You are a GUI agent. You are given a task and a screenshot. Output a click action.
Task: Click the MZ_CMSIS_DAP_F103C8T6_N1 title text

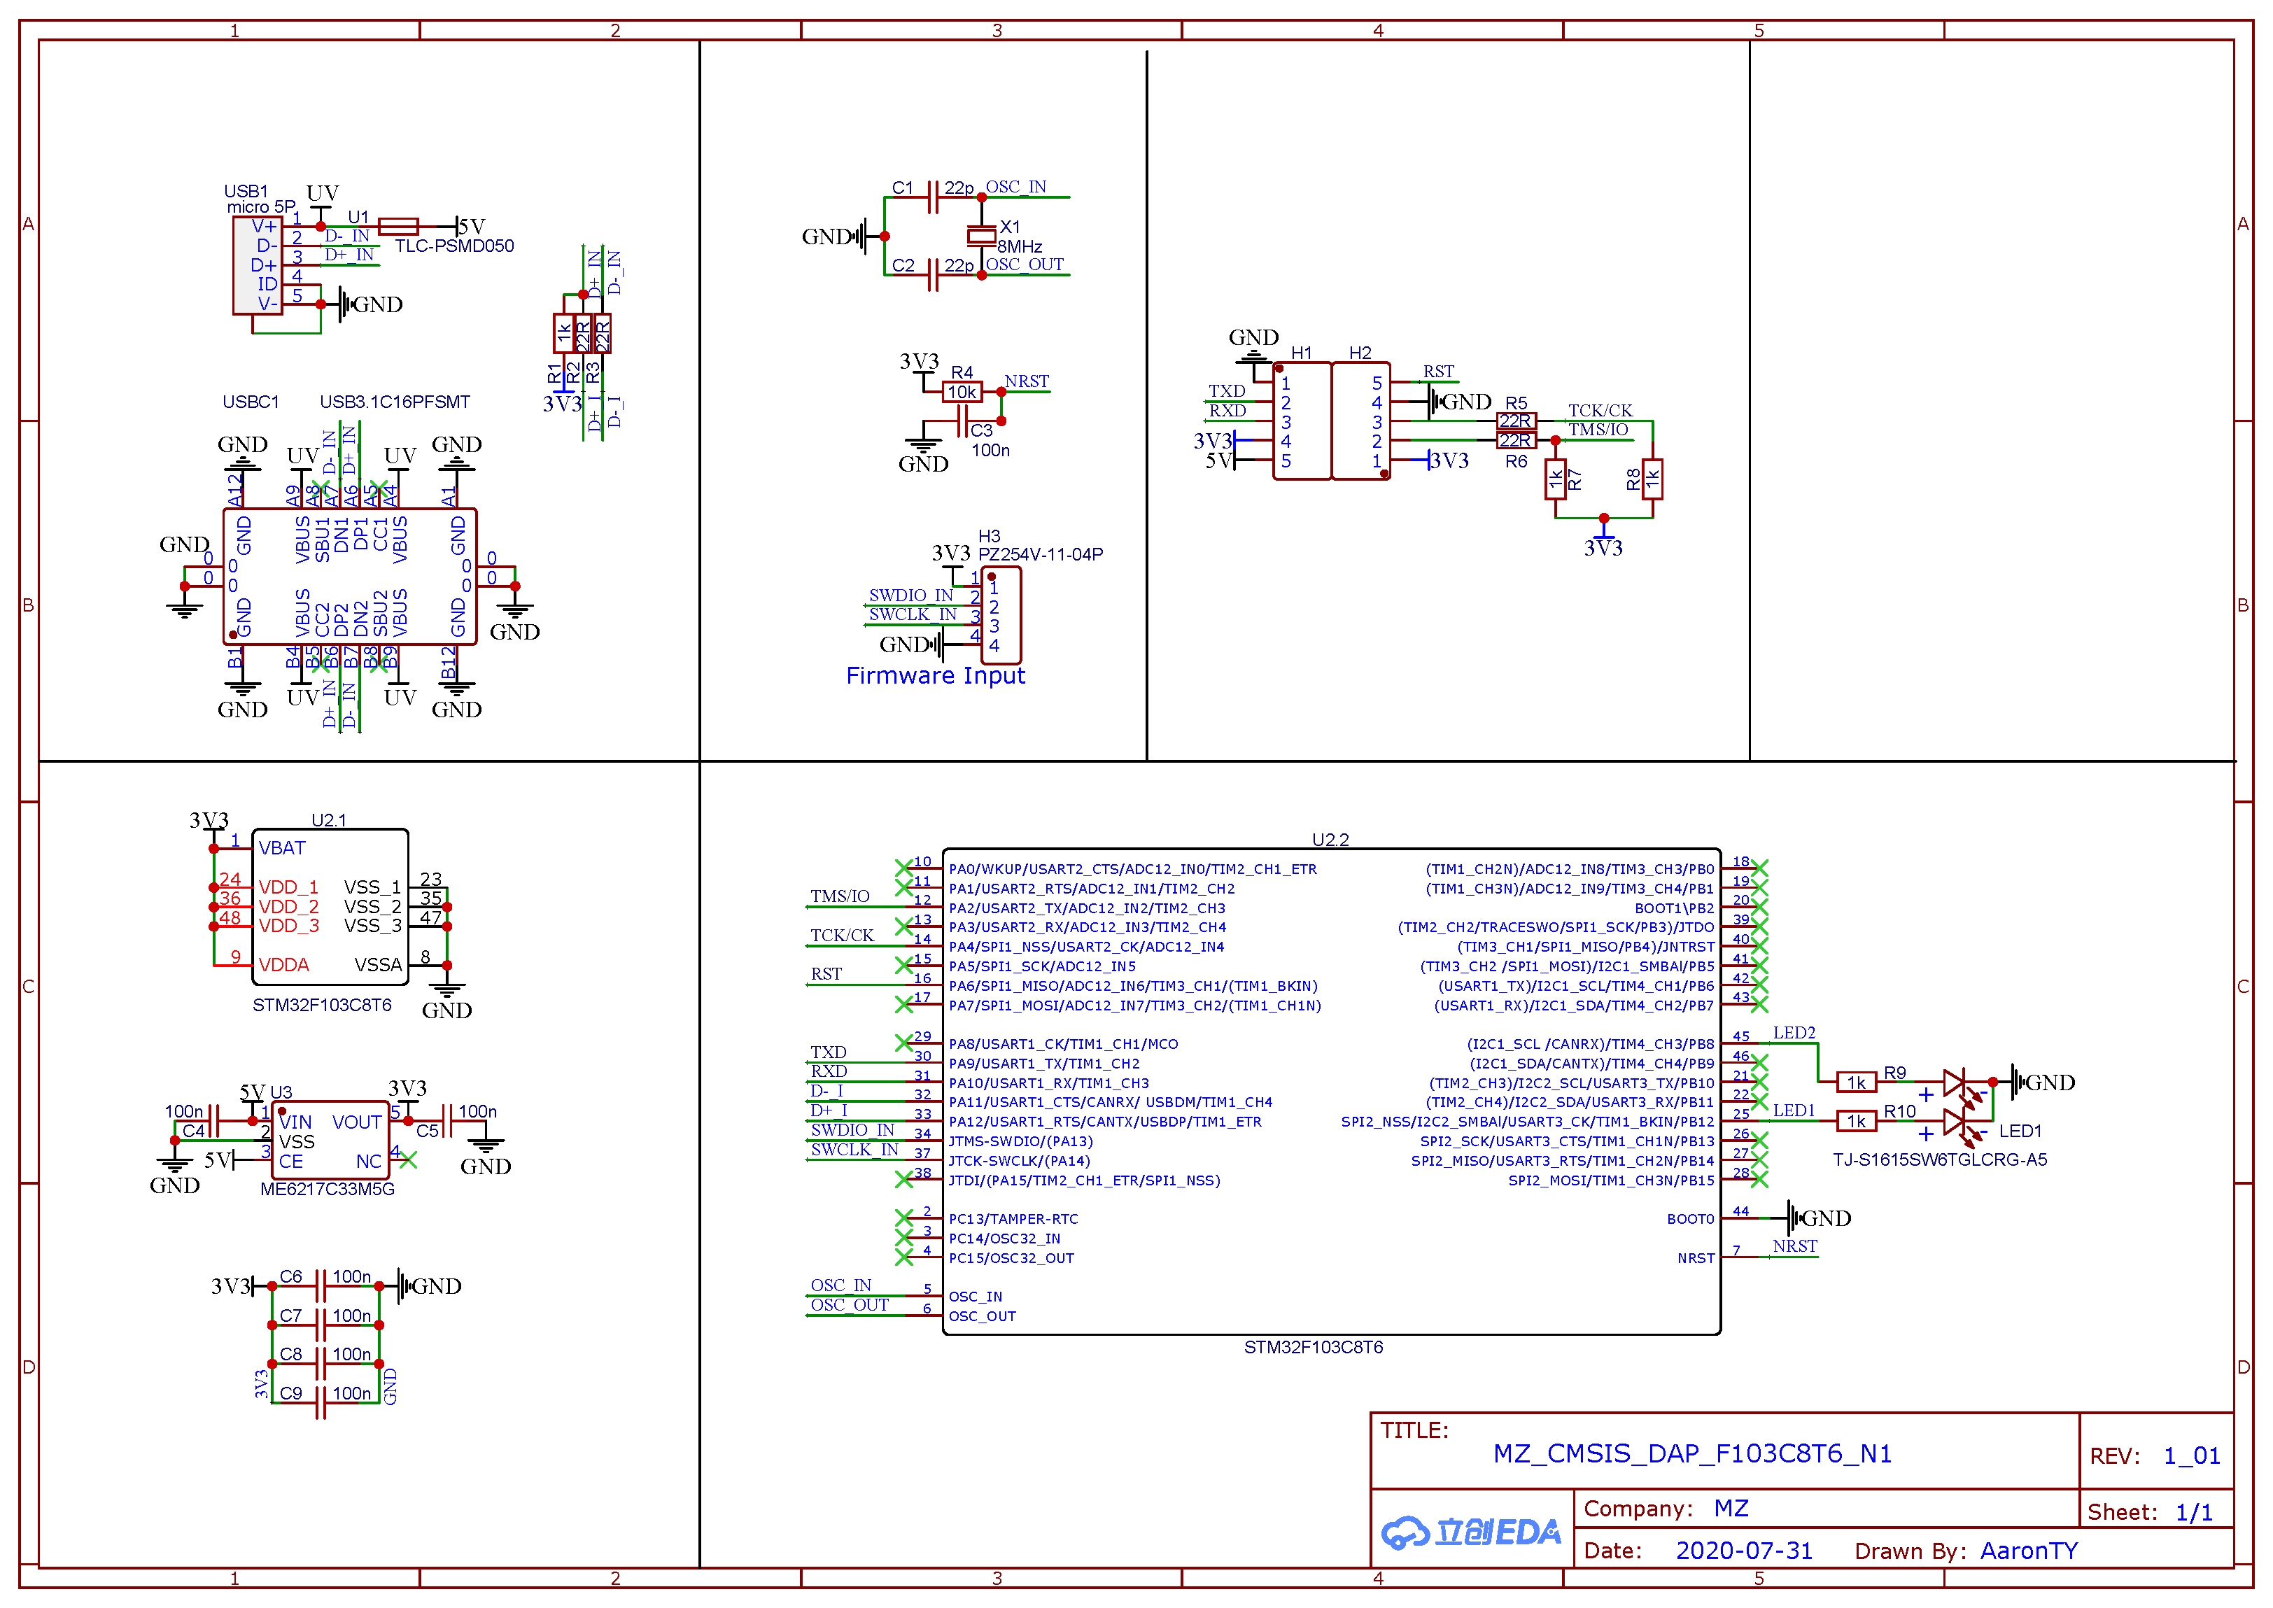pyautogui.click(x=1692, y=1453)
